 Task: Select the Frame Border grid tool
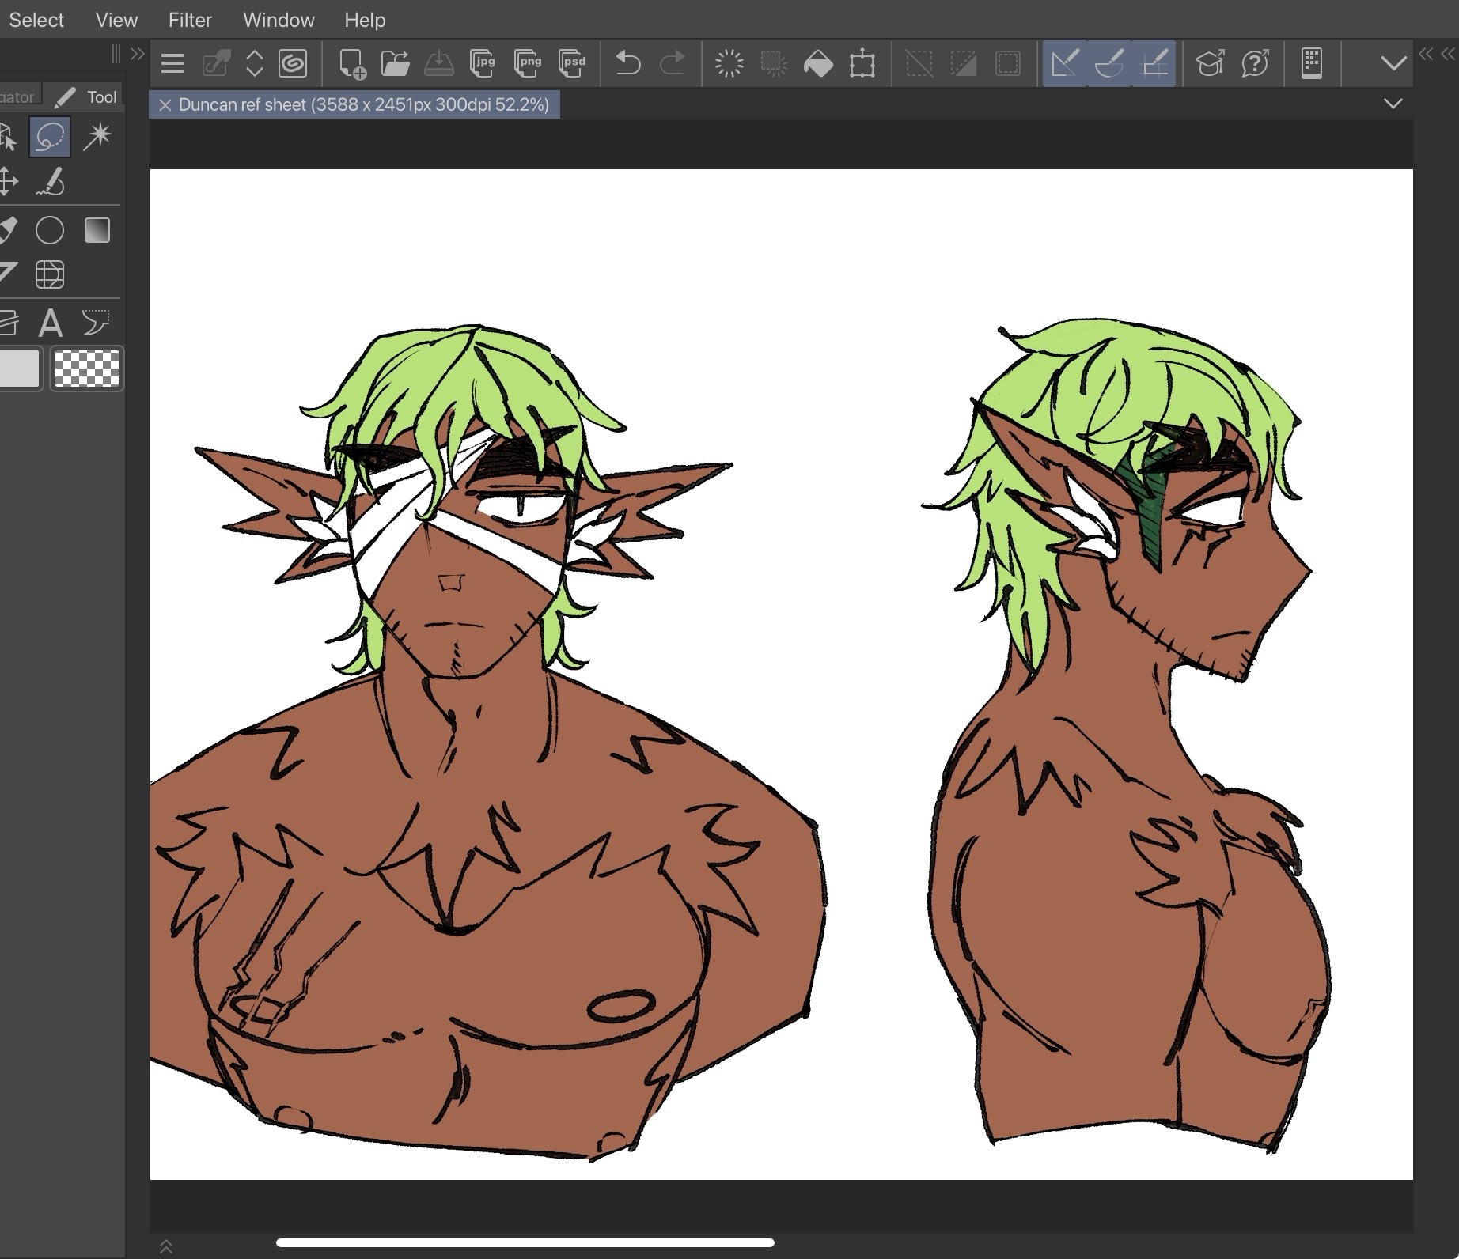pyautogui.click(x=50, y=274)
